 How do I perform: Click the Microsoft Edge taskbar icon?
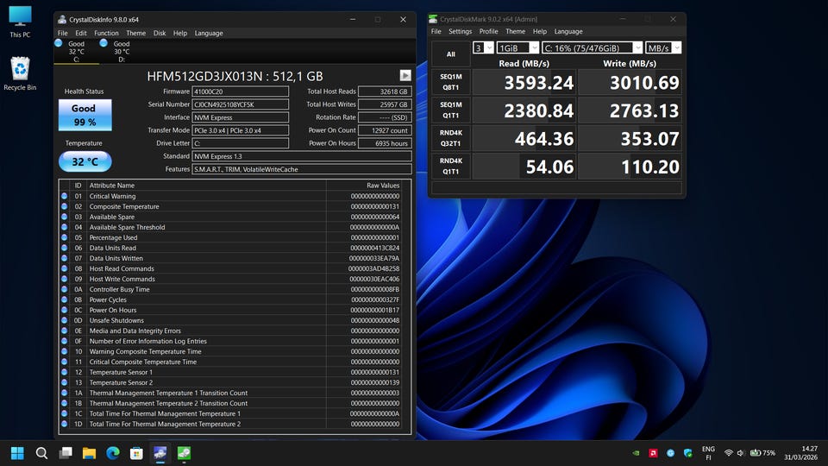point(113,452)
